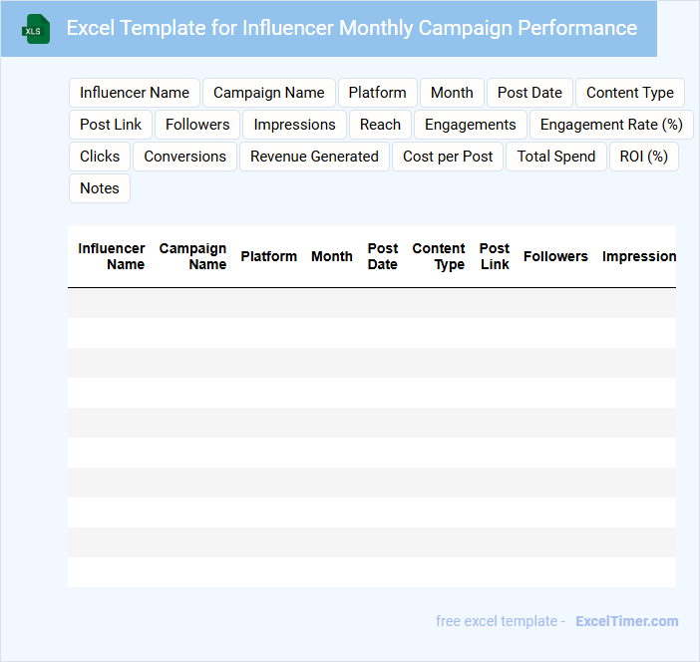Click the Platform tag button
Viewport: 700px width, 662px height.
click(x=377, y=93)
